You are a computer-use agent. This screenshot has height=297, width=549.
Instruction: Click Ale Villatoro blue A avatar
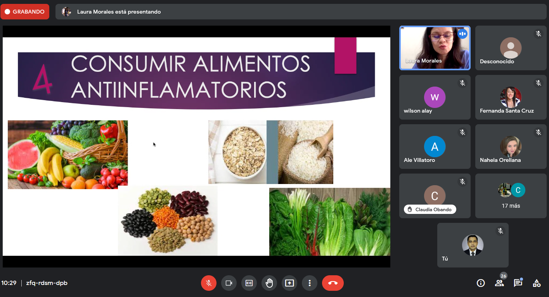coord(435,146)
